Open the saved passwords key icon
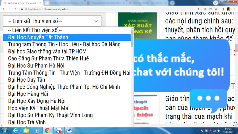Image resolution: width=238 pixels, height=134 pixels. point(199,9)
